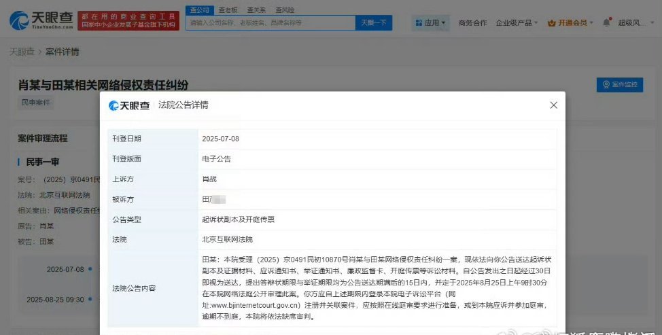Image resolution: width=662 pixels, height=335 pixels.
Task: Click the 法院公告内容 label
Action: tap(134, 289)
